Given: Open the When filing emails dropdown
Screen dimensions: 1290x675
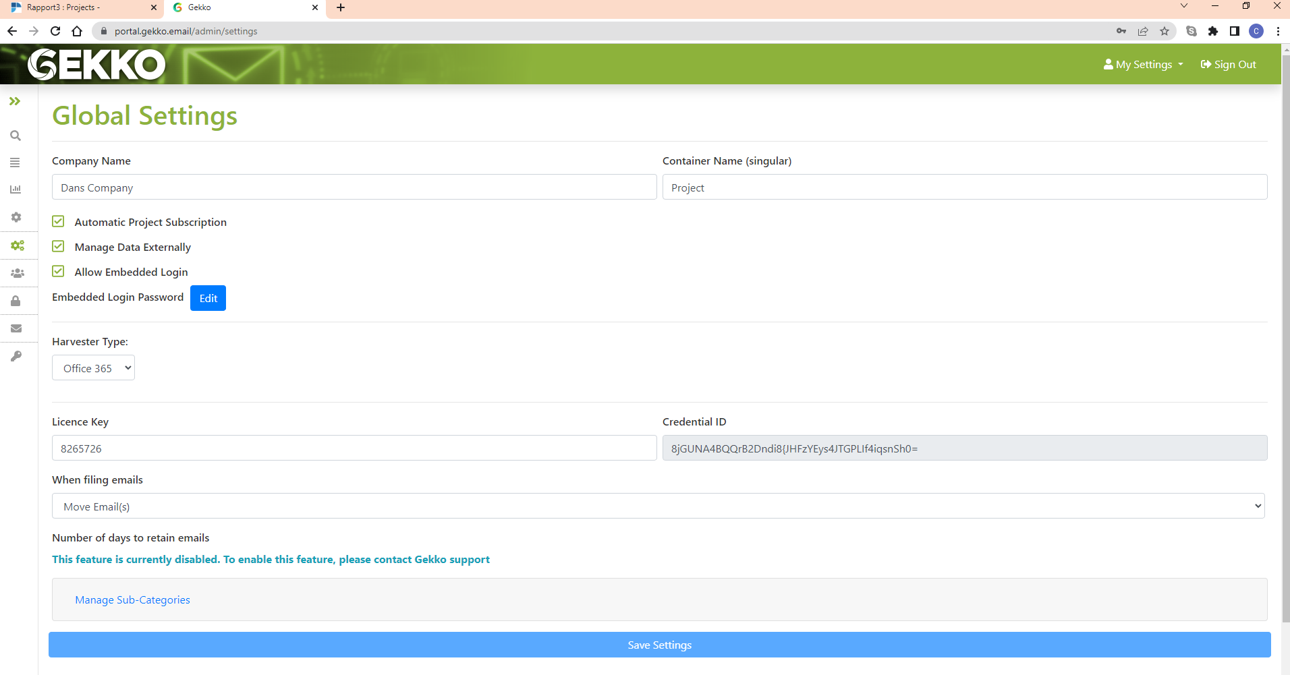Looking at the screenshot, I should click(658, 505).
